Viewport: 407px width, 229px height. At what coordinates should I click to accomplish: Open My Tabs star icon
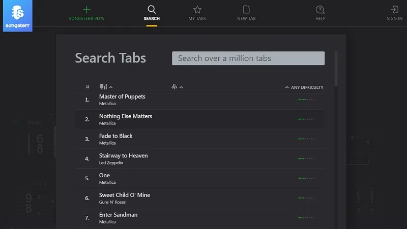(197, 10)
